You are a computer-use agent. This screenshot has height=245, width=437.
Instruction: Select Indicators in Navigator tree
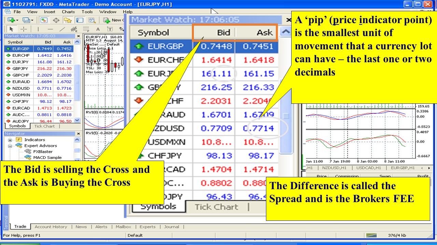point(34,140)
